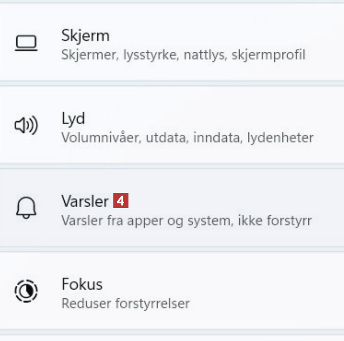Click the speaker icon beside Lyd
The width and height of the screenshot is (344, 341).
click(26, 126)
